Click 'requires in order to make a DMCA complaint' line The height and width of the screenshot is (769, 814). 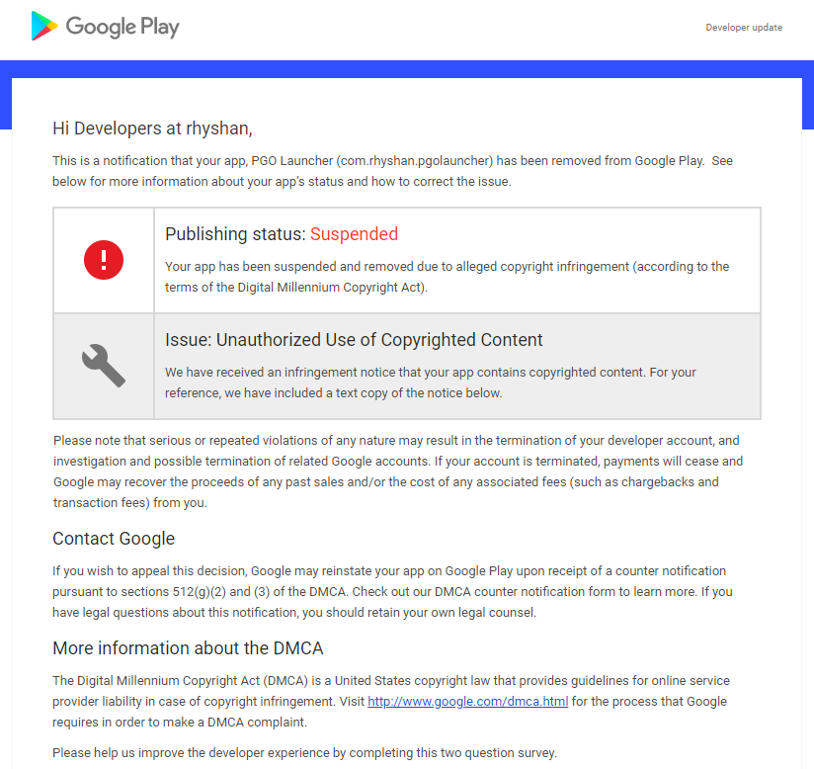(180, 723)
